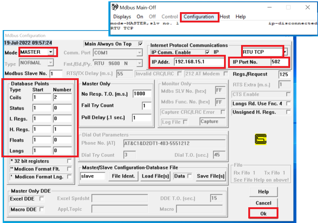Enable Unsigned H. Regs. checkbox
The height and width of the screenshot is (223, 318).
[x=288, y=112]
